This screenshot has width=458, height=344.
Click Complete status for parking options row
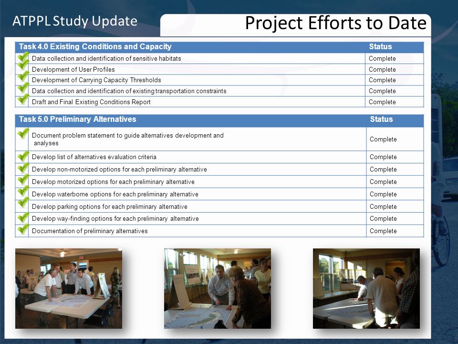click(383, 207)
